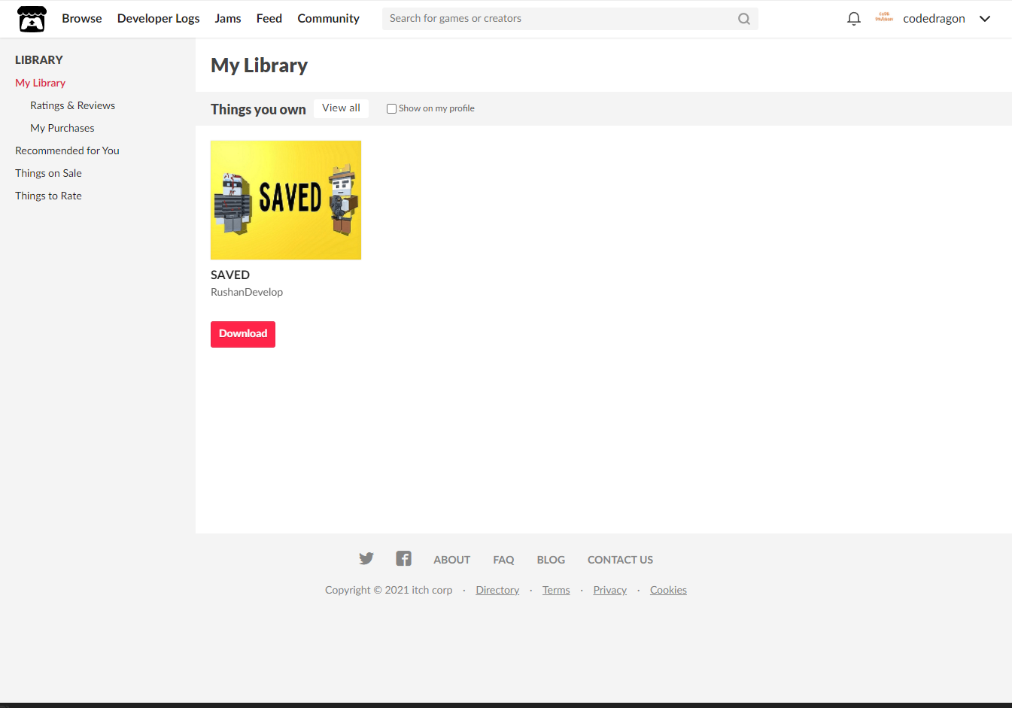The height and width of the screenshot is (708, 1012).
Task: Click CONTACT US in footer
Action: pyautogui.click(x=620, y=560)
